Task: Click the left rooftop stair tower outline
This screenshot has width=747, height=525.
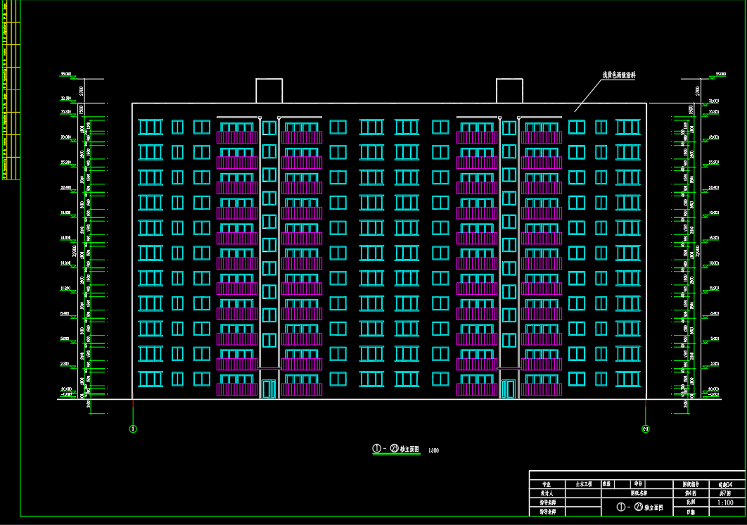Action: pos(269,90)
